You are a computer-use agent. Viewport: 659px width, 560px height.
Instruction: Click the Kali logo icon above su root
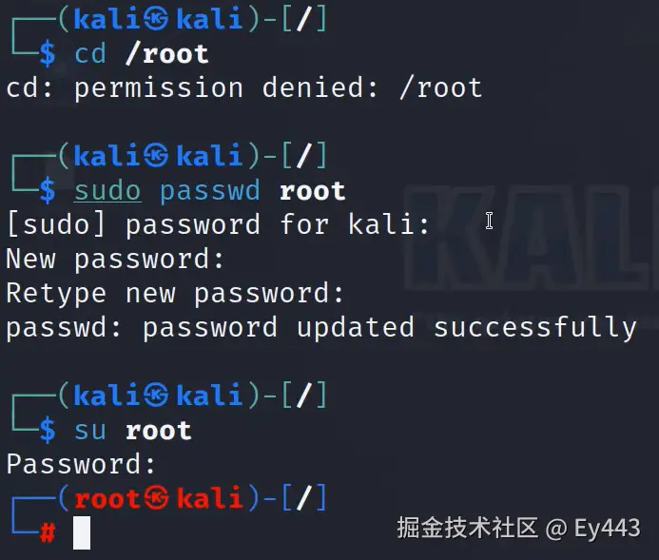point(156,395)
